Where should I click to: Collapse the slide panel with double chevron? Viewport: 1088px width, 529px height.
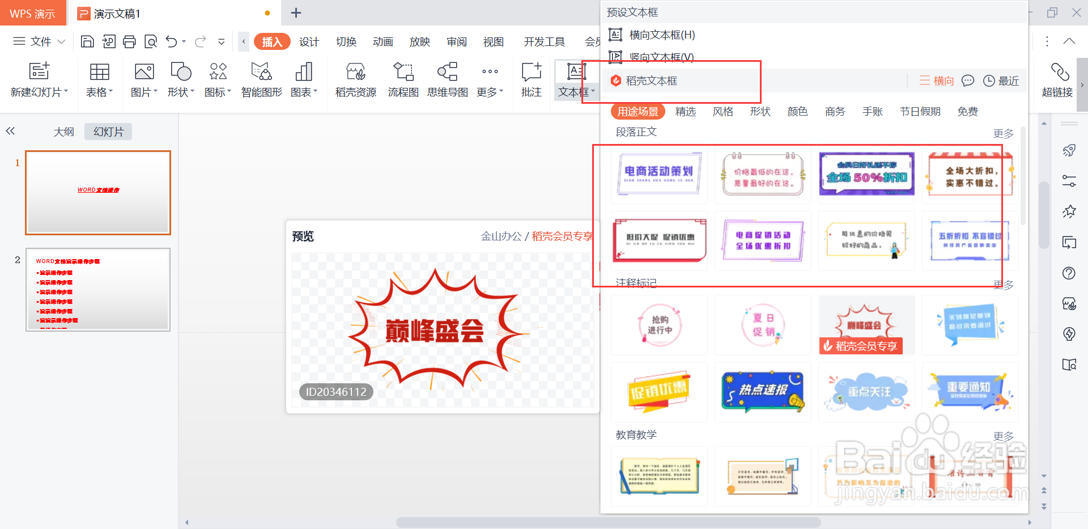tap(10, 131)
